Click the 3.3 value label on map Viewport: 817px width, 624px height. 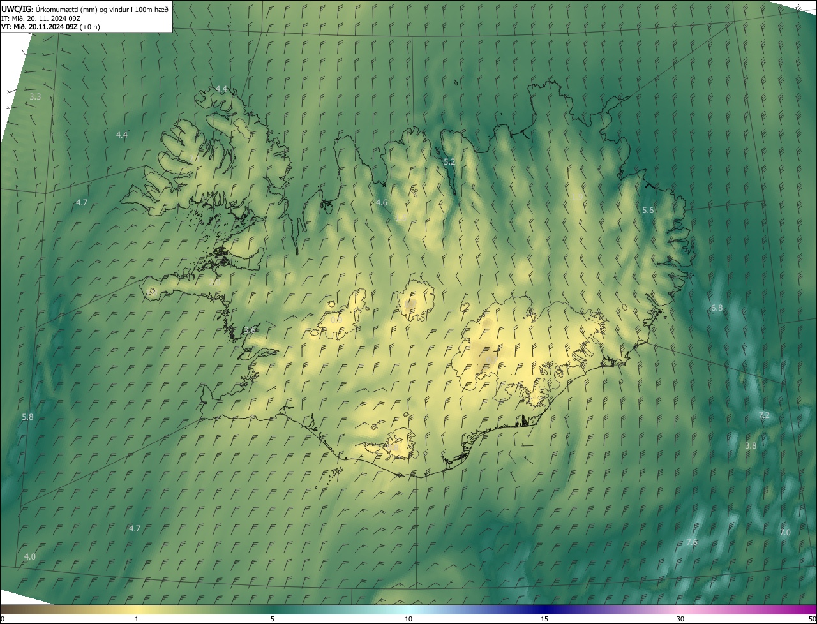35,97
